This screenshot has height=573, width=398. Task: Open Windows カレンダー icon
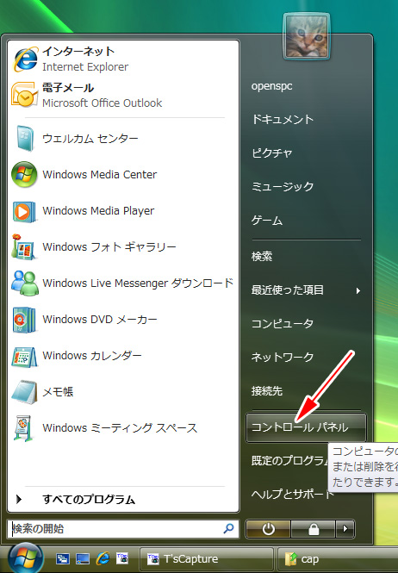(24, 356)
